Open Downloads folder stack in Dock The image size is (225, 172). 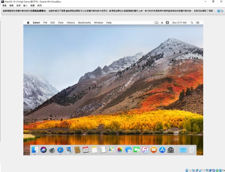pos(183,150)
